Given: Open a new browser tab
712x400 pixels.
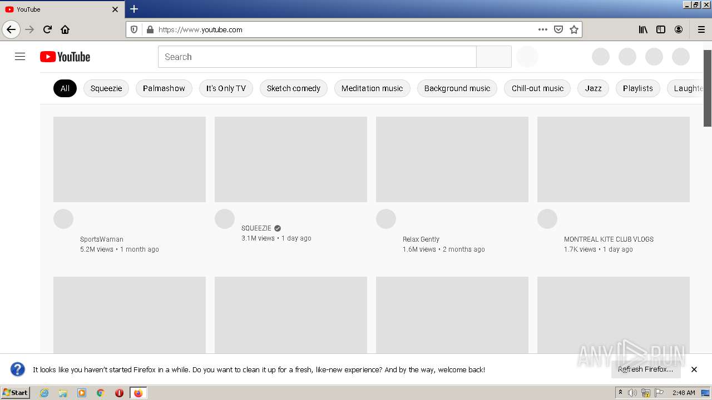Looking at the screenshot, I should [x=134, y=9].
